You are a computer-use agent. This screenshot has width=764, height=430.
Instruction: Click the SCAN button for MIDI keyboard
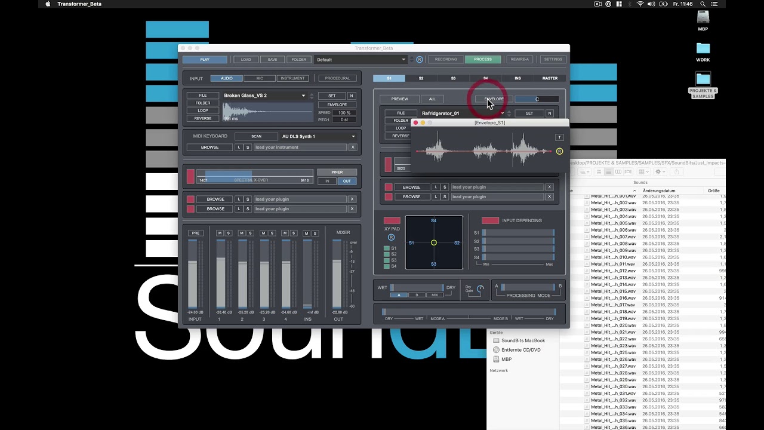(256, 136)
